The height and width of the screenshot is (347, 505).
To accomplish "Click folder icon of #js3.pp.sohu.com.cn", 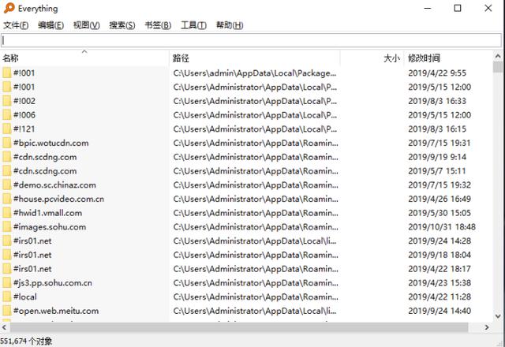I will 7,283.
